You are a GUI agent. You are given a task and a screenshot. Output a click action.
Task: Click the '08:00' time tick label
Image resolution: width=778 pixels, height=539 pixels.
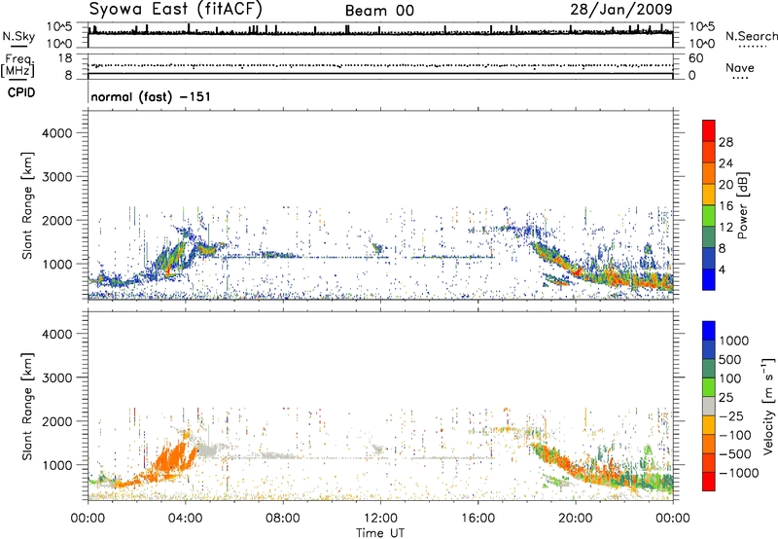click(x=283, y=519)
